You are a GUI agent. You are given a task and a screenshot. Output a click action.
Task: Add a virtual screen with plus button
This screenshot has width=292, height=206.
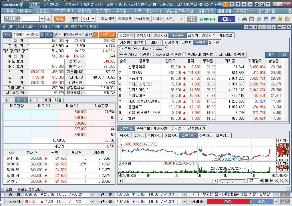click(x=250, y=4)
